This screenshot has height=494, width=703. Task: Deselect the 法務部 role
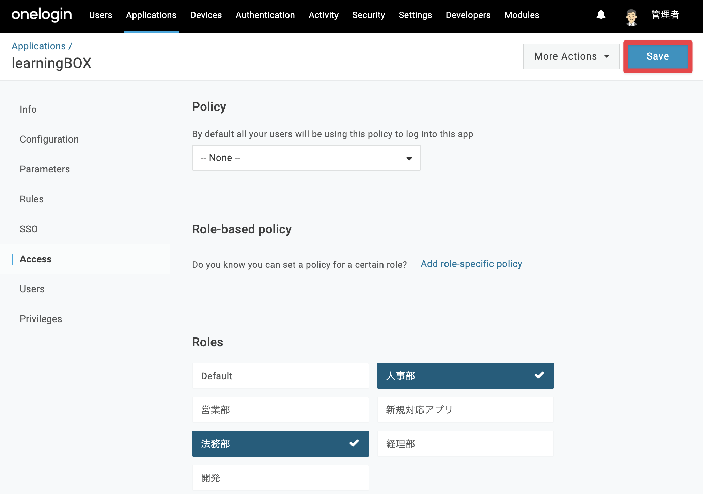281,444
